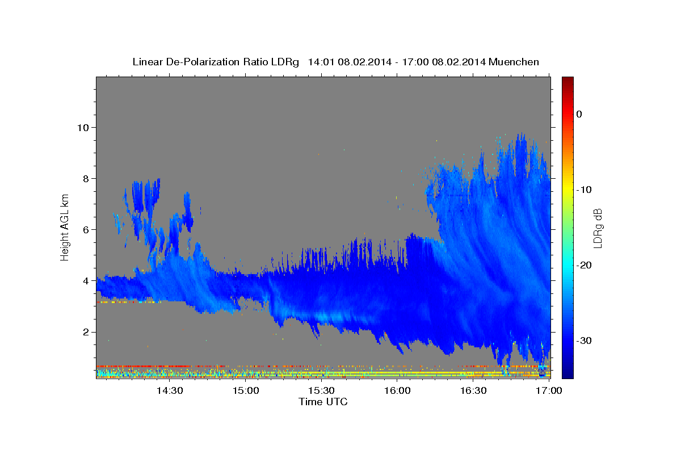
Task: Click the 15:00 time tick label
Action: tap(245, 390)
